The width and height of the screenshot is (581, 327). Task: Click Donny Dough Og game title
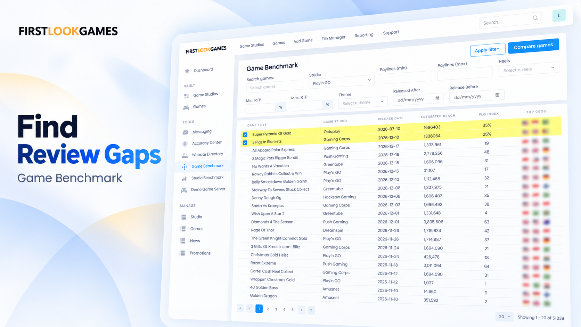click(x=267, y=198)
